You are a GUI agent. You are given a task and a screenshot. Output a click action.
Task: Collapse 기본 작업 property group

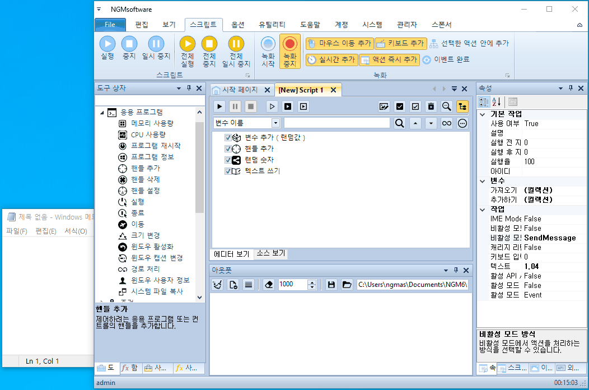pos(483,114)
